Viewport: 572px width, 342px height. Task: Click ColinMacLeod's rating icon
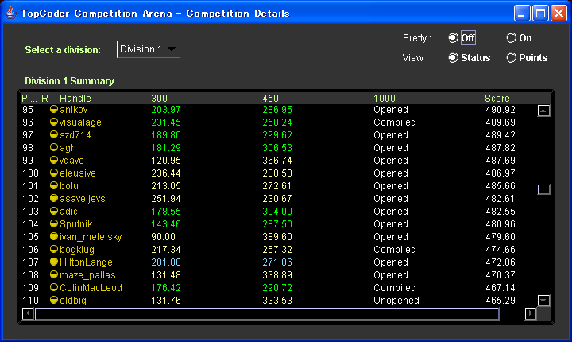tap(54, 288)
